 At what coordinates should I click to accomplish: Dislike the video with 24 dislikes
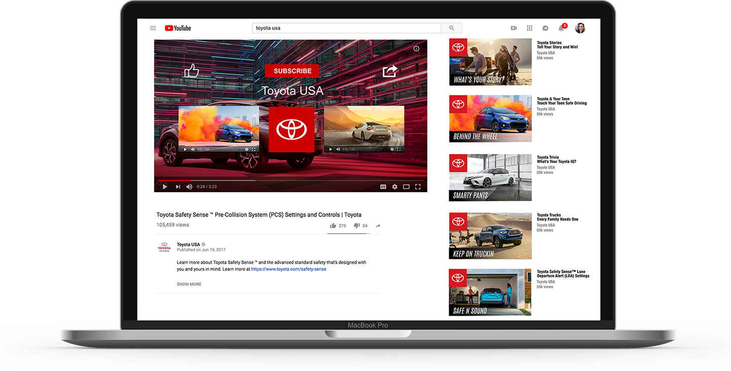[356, 226]
